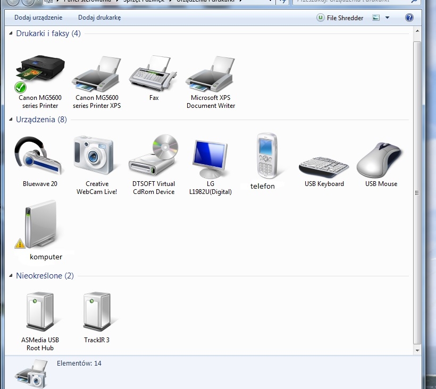Click the scrollbar up arrow
436x389 pixels.
pos(417,31)
